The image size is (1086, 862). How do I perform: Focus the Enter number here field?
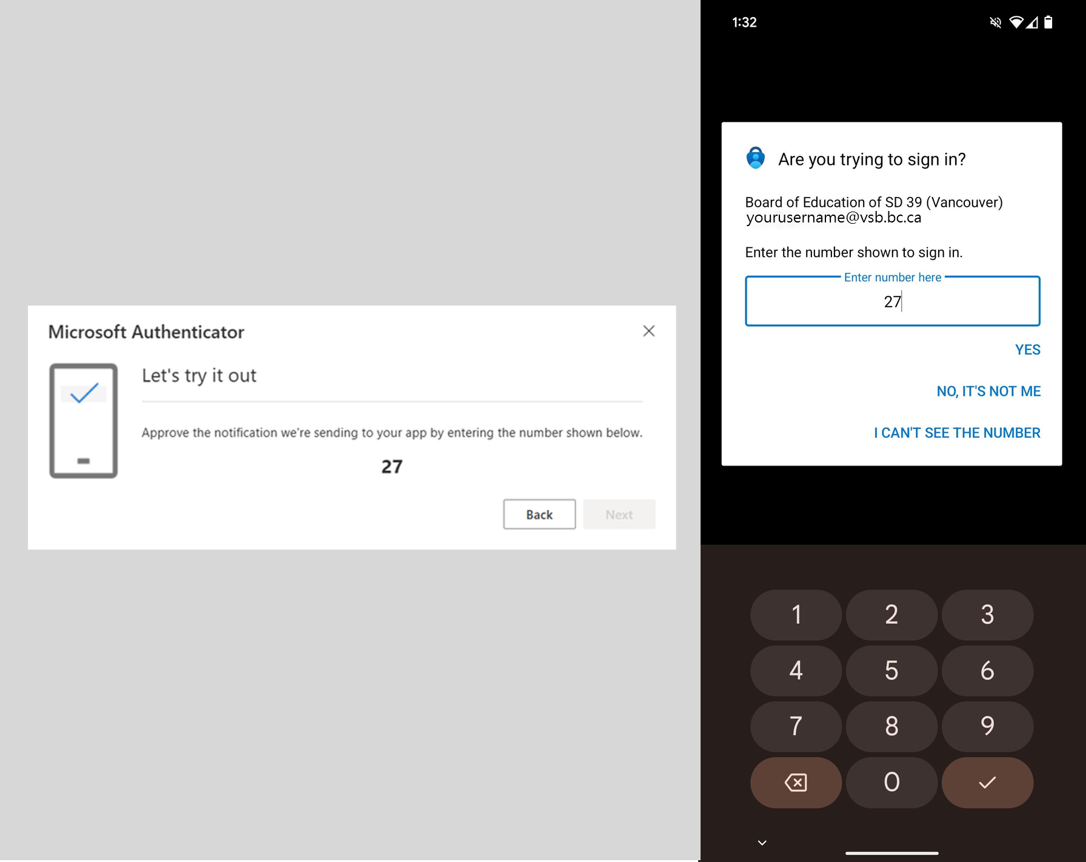tap(892, 301)
